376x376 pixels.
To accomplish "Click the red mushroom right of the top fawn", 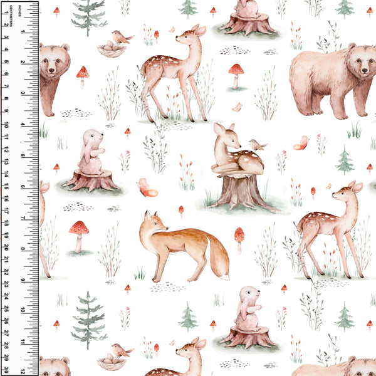I will click(x=236, y=74).
